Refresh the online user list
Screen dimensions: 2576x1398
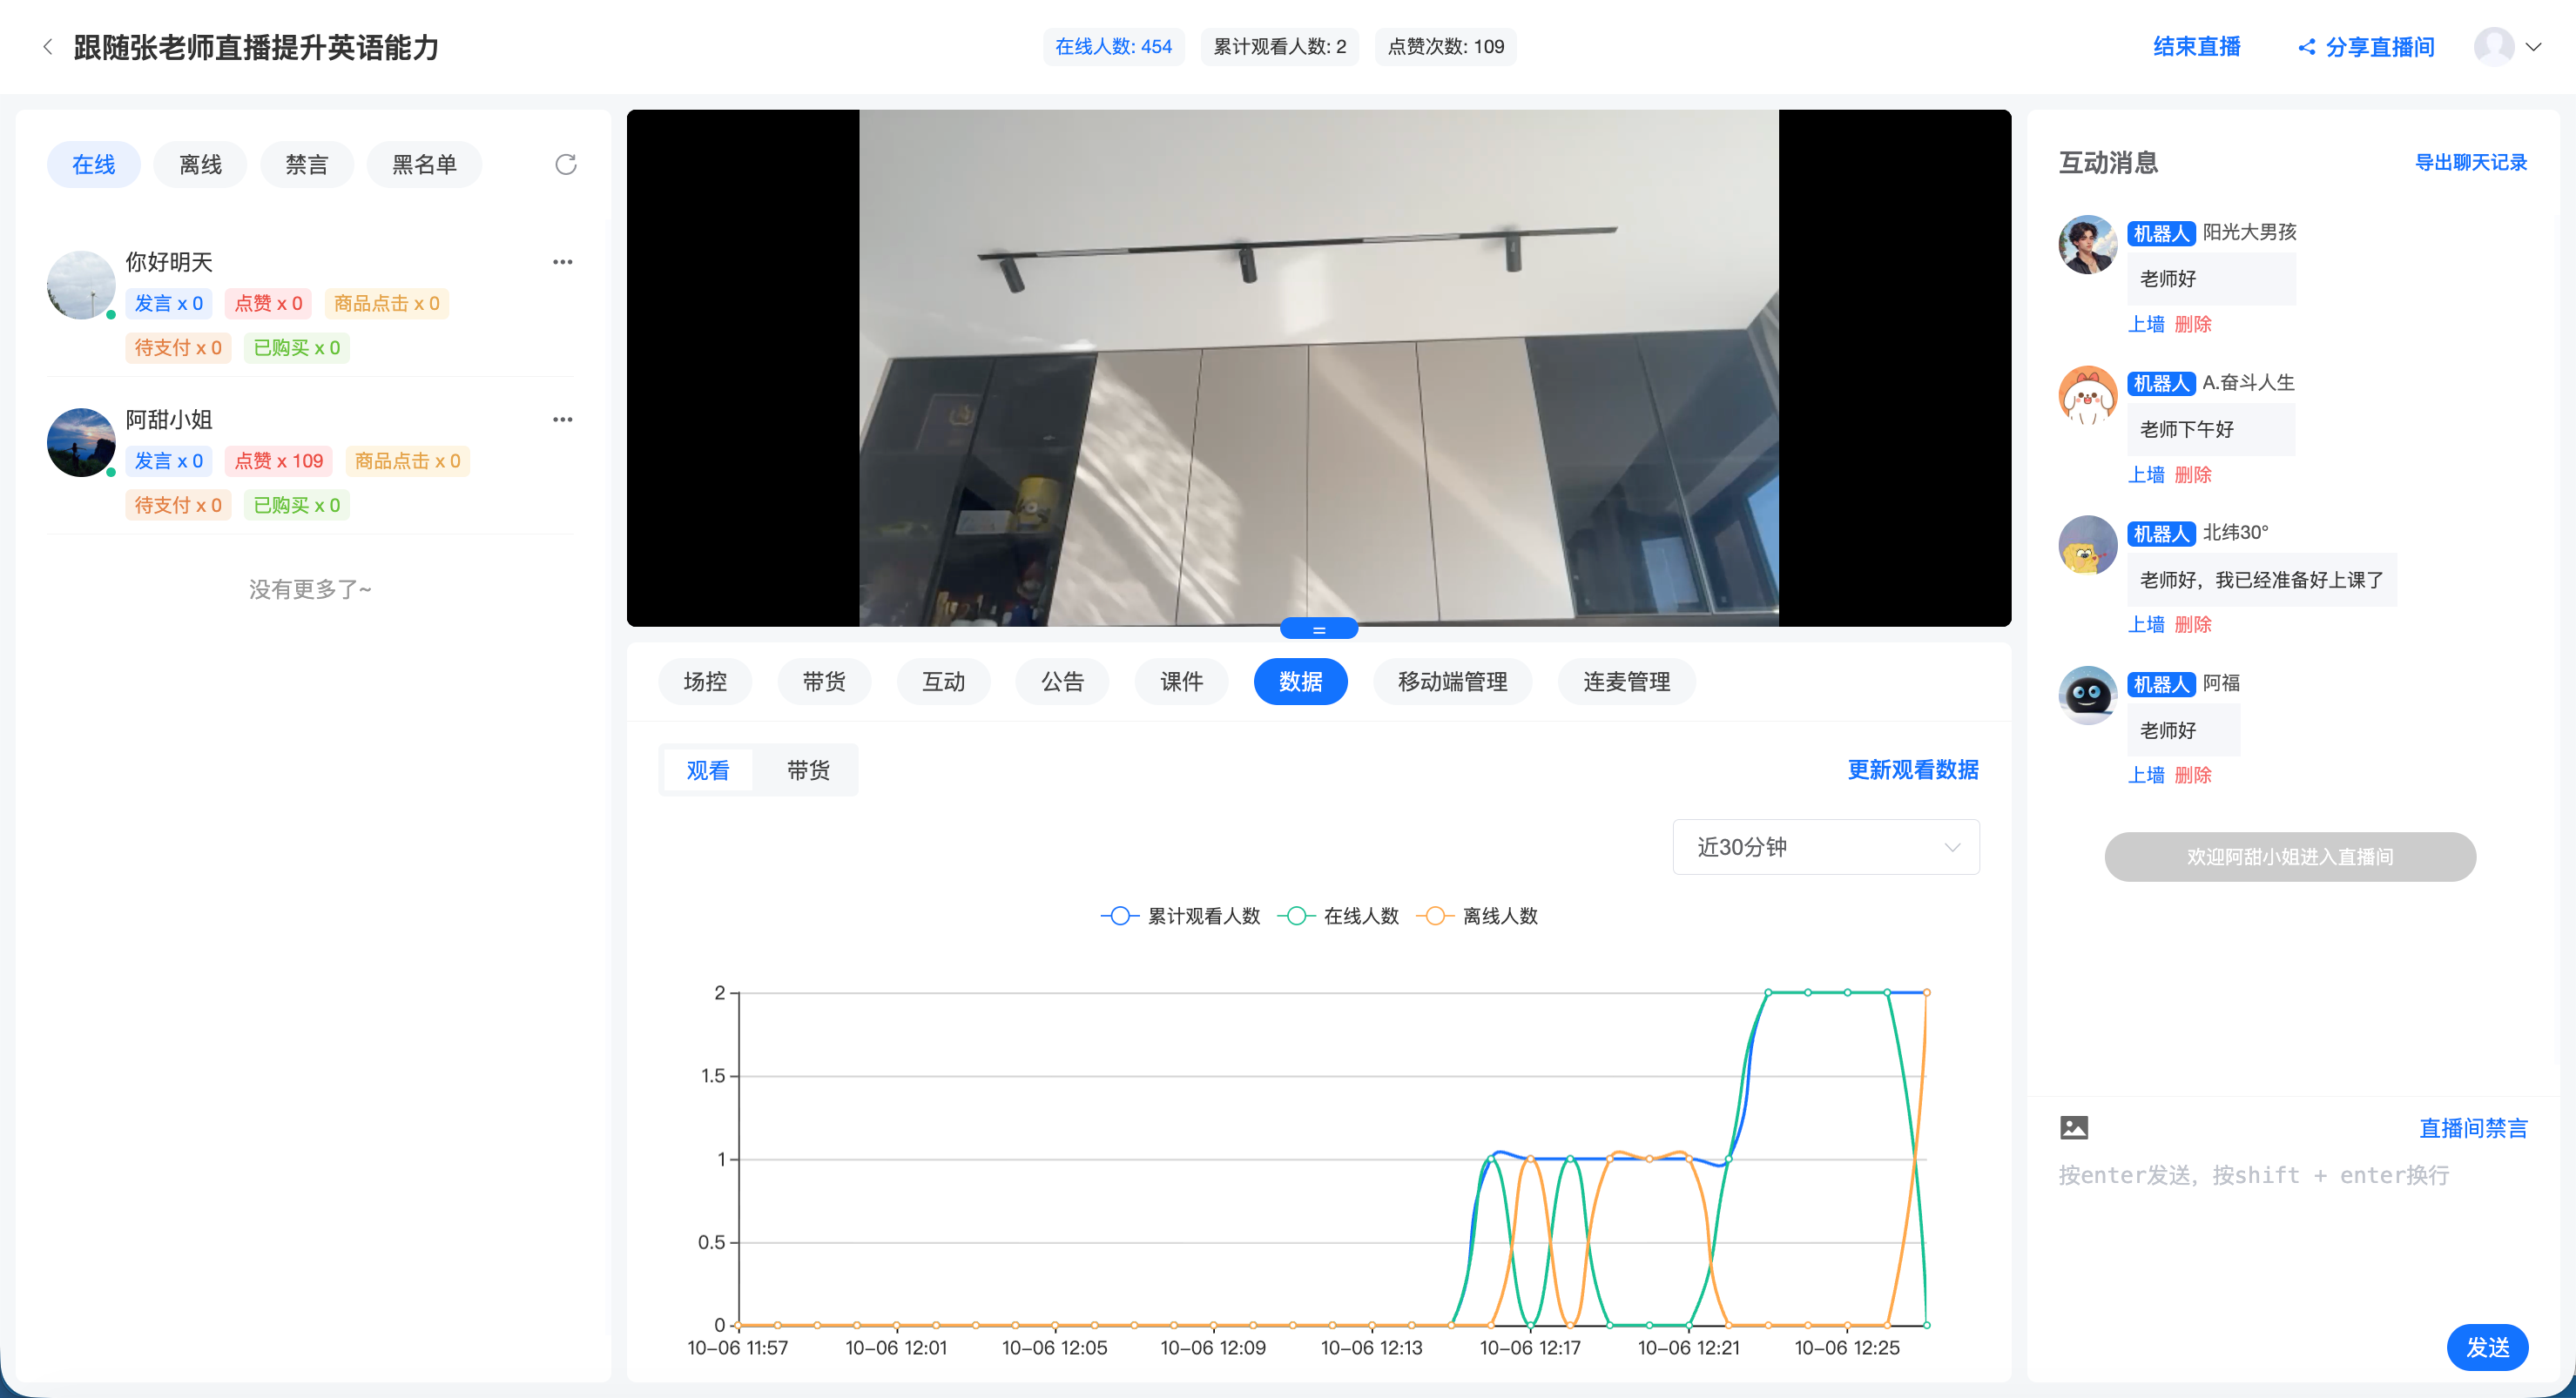566,164
